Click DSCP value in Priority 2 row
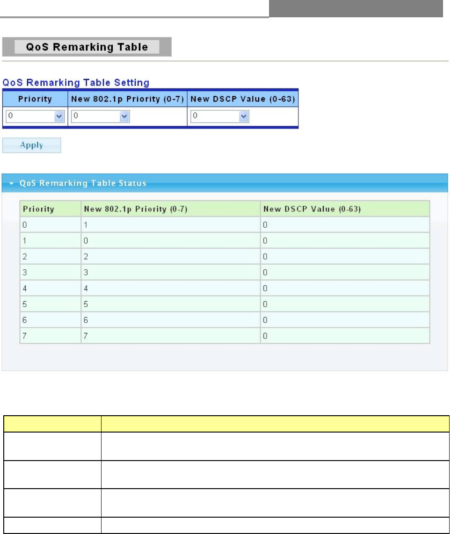 [x=345, y=256]
